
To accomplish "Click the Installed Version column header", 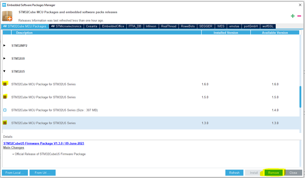I will 226,32.
